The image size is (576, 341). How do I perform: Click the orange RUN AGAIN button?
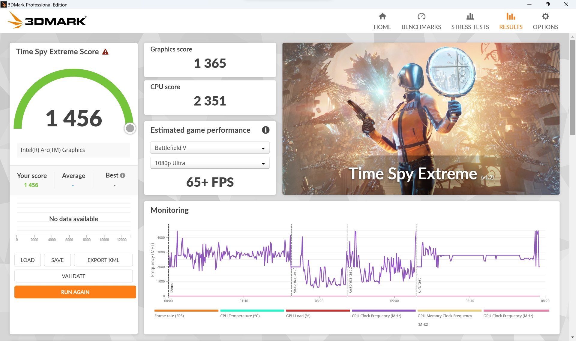pos(75,292)
